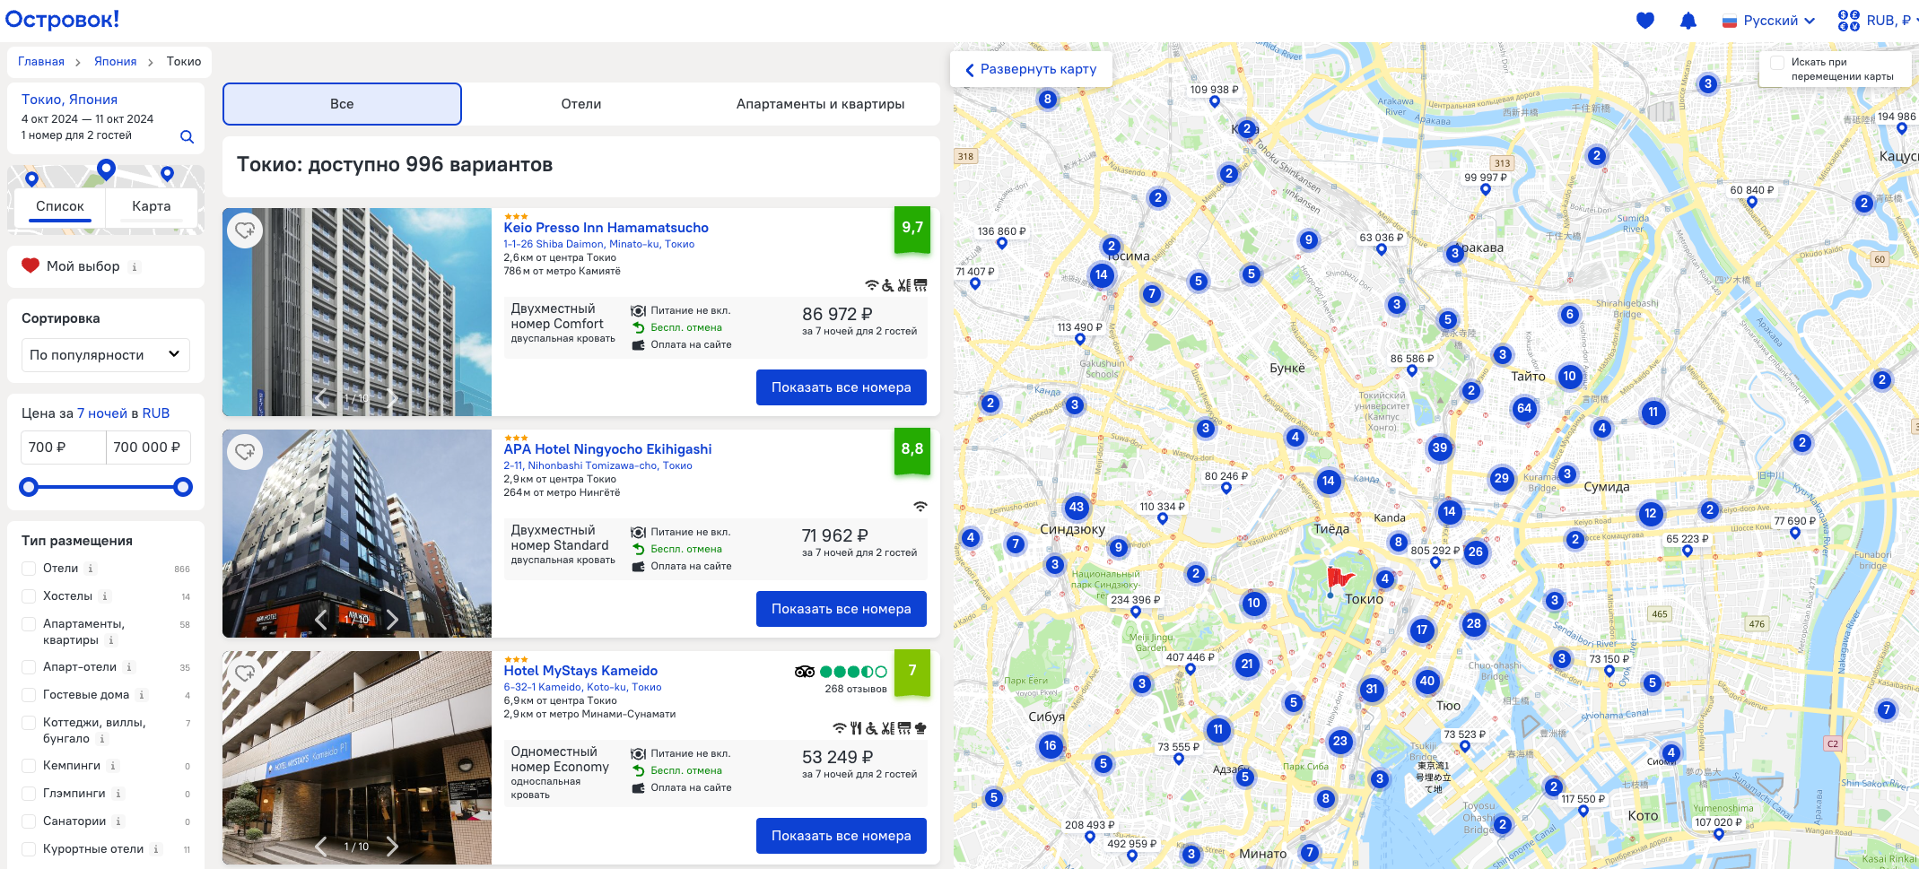Select the Все tab
Screen dimensions: 1919x869
coord(342,104)
